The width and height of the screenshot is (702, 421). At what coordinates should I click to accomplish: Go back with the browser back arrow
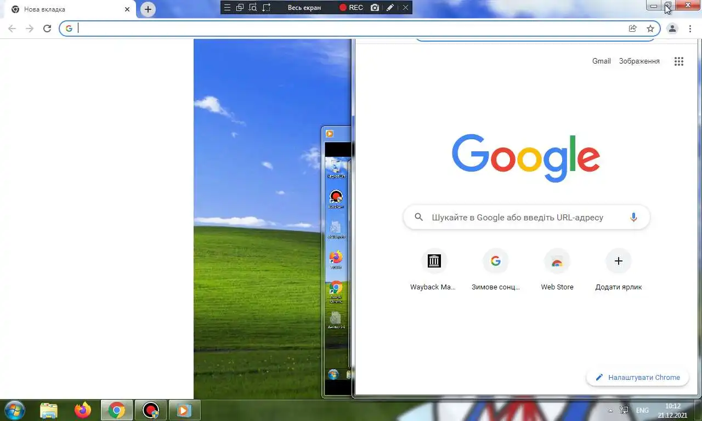[x=12, y=29]
